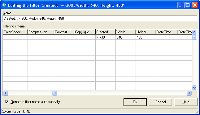
Task: Click the vertical scrollbar thumb
Action: coord(194,37)
